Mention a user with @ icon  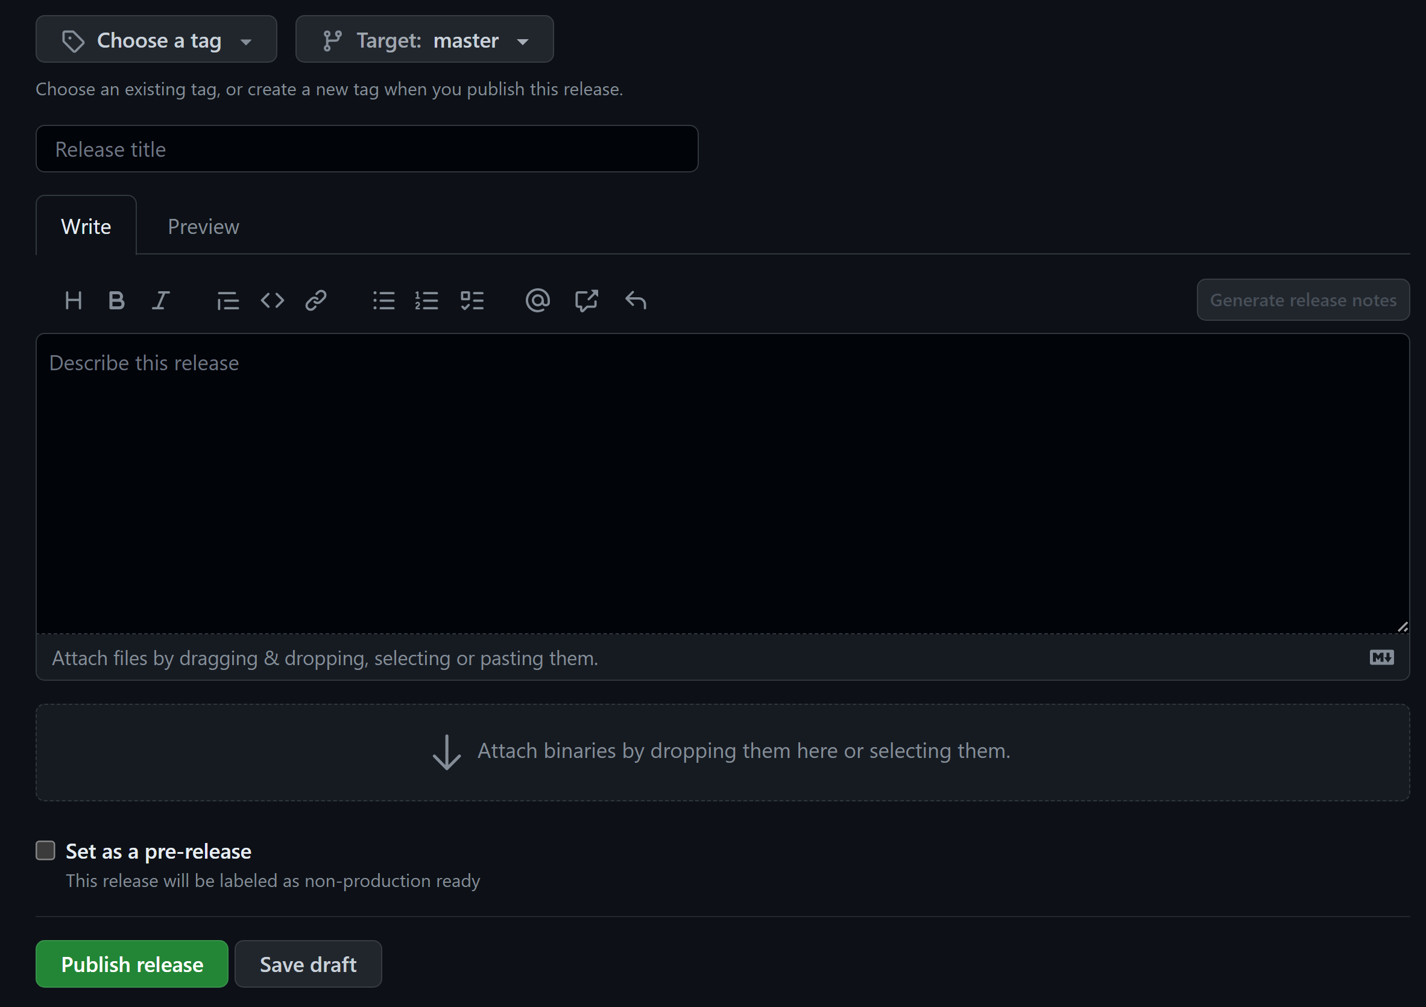point(537,301)
